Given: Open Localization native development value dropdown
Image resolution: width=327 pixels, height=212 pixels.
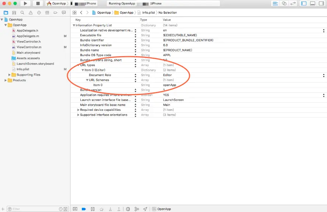Looking at the screenshot, I should coord(324,31).
